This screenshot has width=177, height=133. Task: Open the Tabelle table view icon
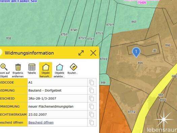[32, 67]
